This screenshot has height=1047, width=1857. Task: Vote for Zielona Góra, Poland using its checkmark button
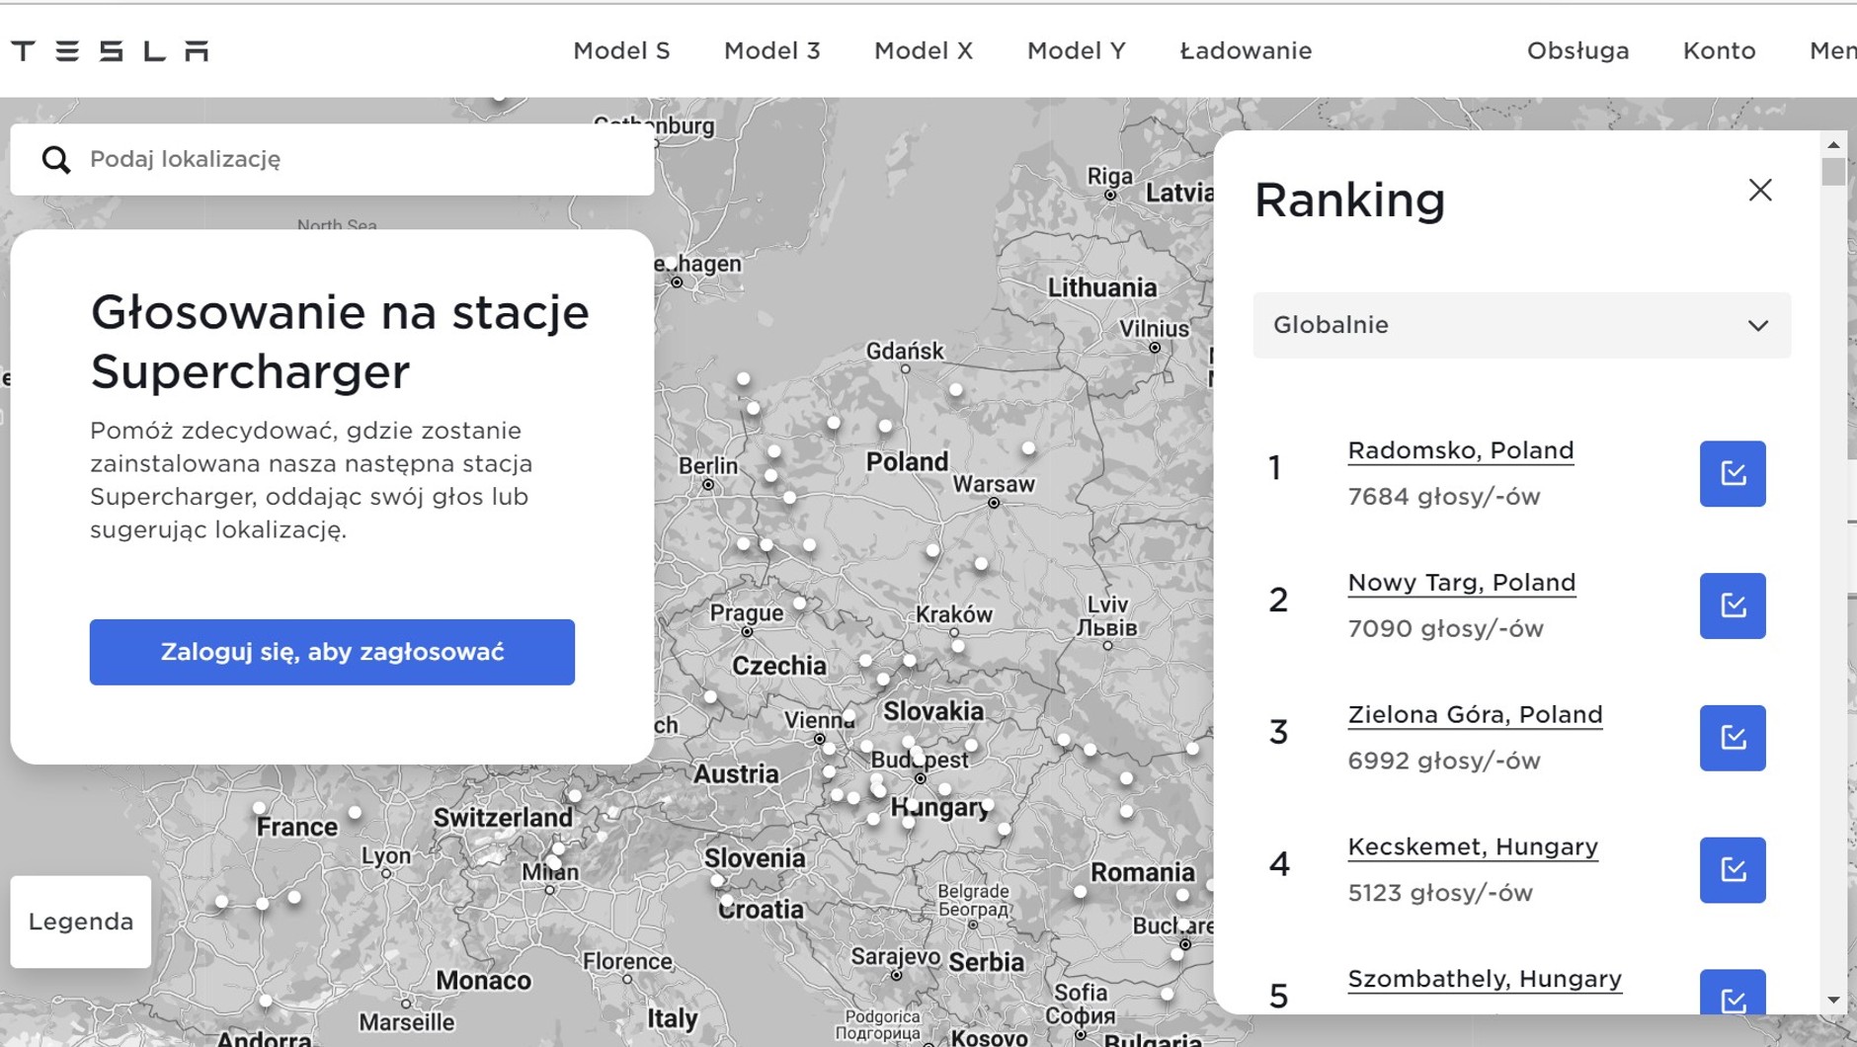[x=1733, y=738]
